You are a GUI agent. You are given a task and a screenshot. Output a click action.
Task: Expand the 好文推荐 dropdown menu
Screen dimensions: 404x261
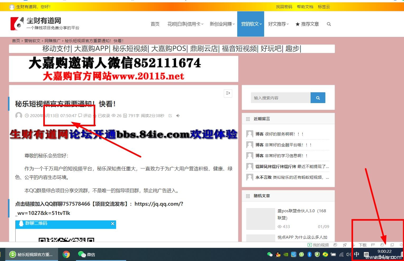pos(278,24)
